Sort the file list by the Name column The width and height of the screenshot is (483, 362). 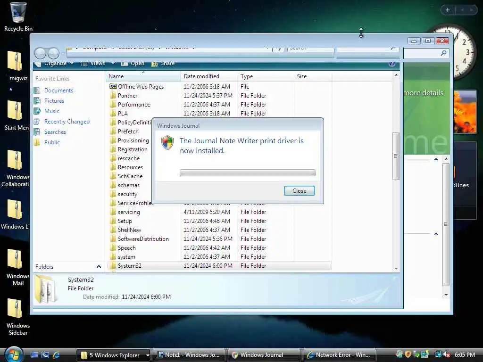143,76
